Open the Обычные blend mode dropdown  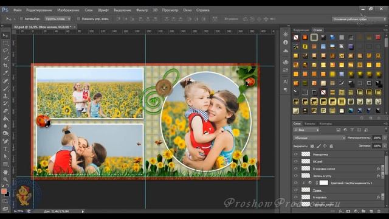[x=319, y=138]
